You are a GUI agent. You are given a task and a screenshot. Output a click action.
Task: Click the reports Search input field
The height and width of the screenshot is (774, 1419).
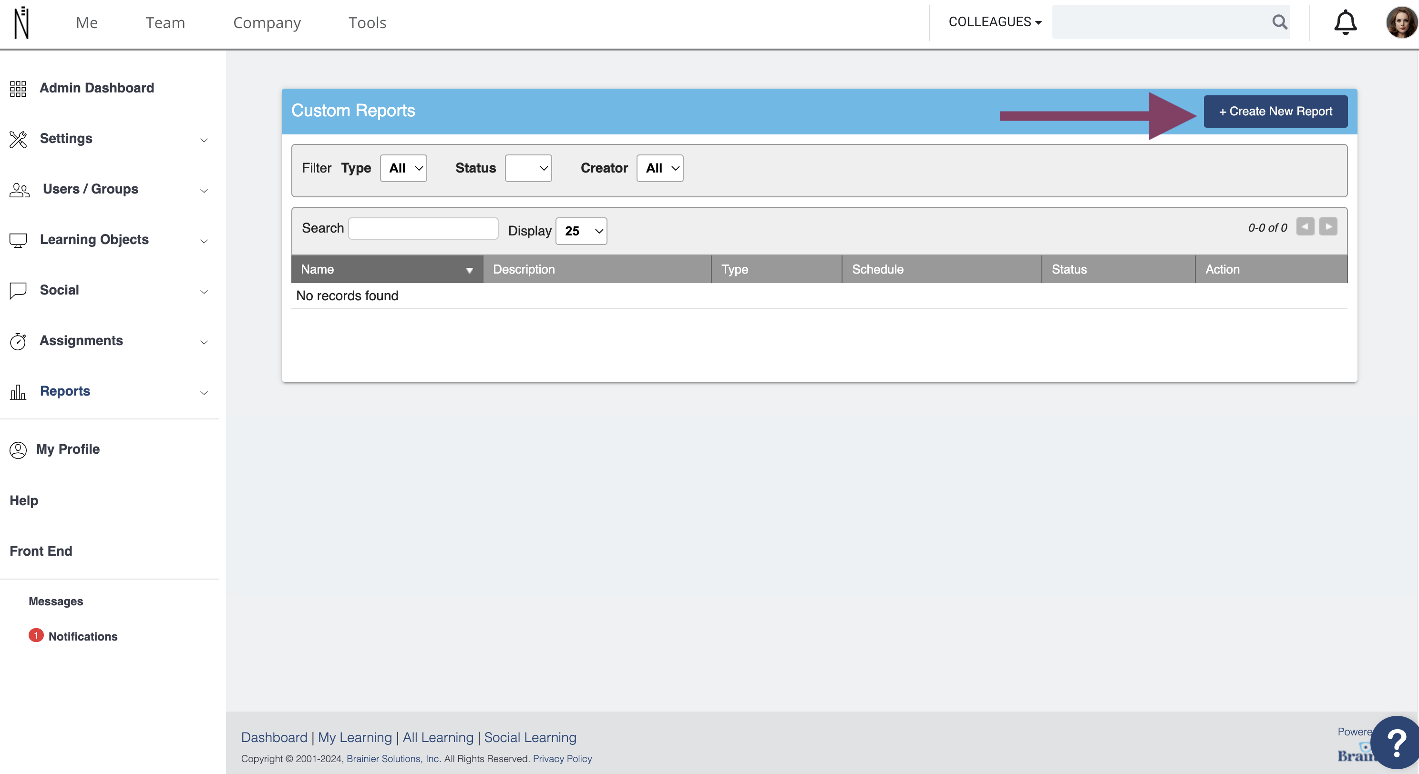423,228
